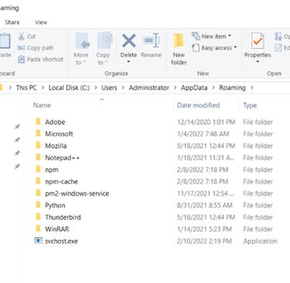This screenshot has width=290, height=283.
Task: Open the Share ribbon tab
Action: (x=12, y=22)
